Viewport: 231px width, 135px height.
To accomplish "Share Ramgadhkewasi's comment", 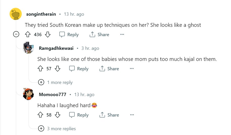I will pos(109,69).
